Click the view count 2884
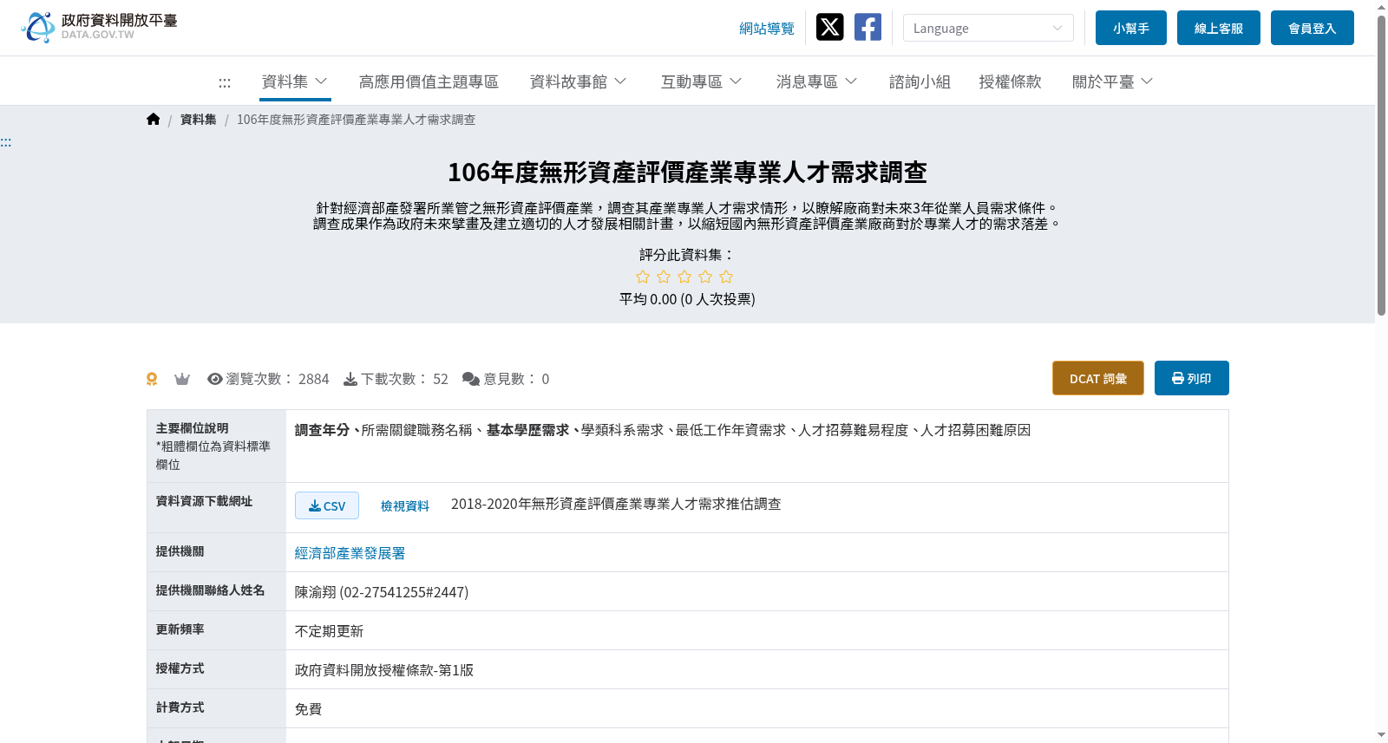This screenshot has width=1388, height=743. pyautogui.click(x=314, y=379)
